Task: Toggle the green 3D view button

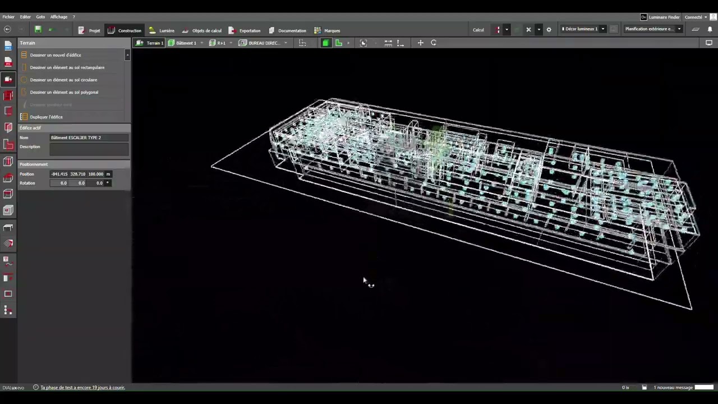Action: pos(326,43)
